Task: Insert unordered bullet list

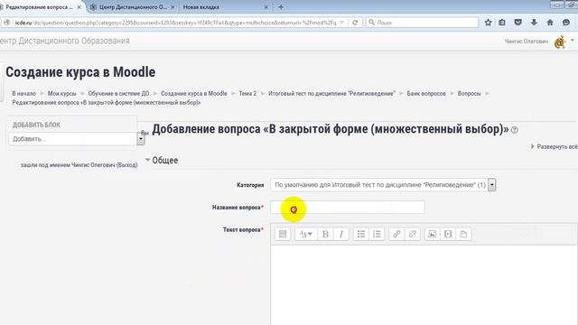Action: click(361, 234)
